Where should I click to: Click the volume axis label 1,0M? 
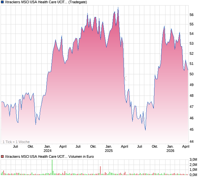193,170
